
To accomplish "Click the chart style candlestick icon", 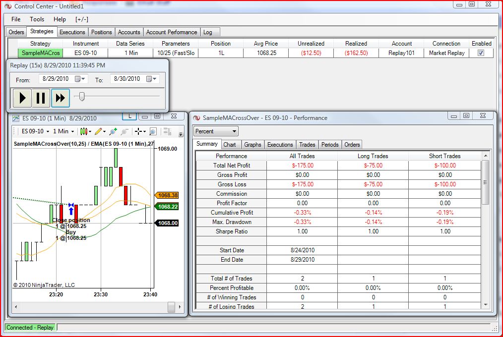I will (x=83, y=131).
